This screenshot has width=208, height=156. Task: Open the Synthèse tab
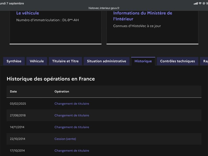point(14,61)
